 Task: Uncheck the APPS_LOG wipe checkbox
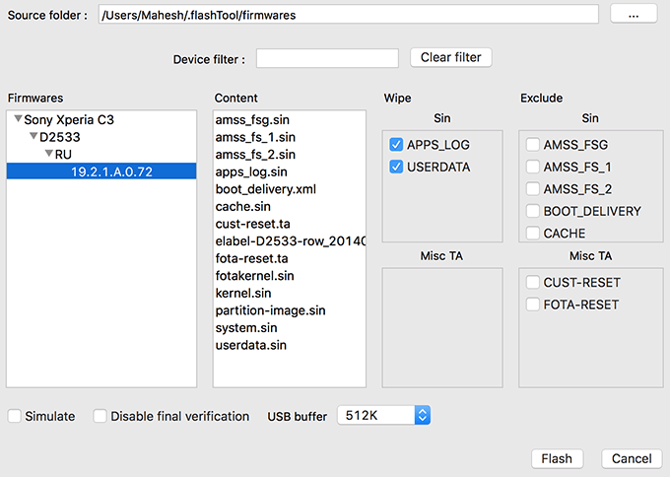pos(396,144)
